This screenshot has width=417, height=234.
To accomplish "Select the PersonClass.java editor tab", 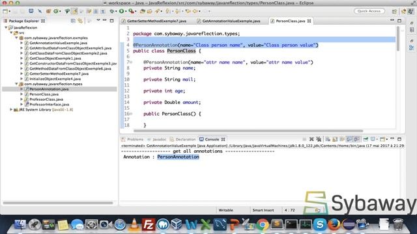I will point(290,21).
